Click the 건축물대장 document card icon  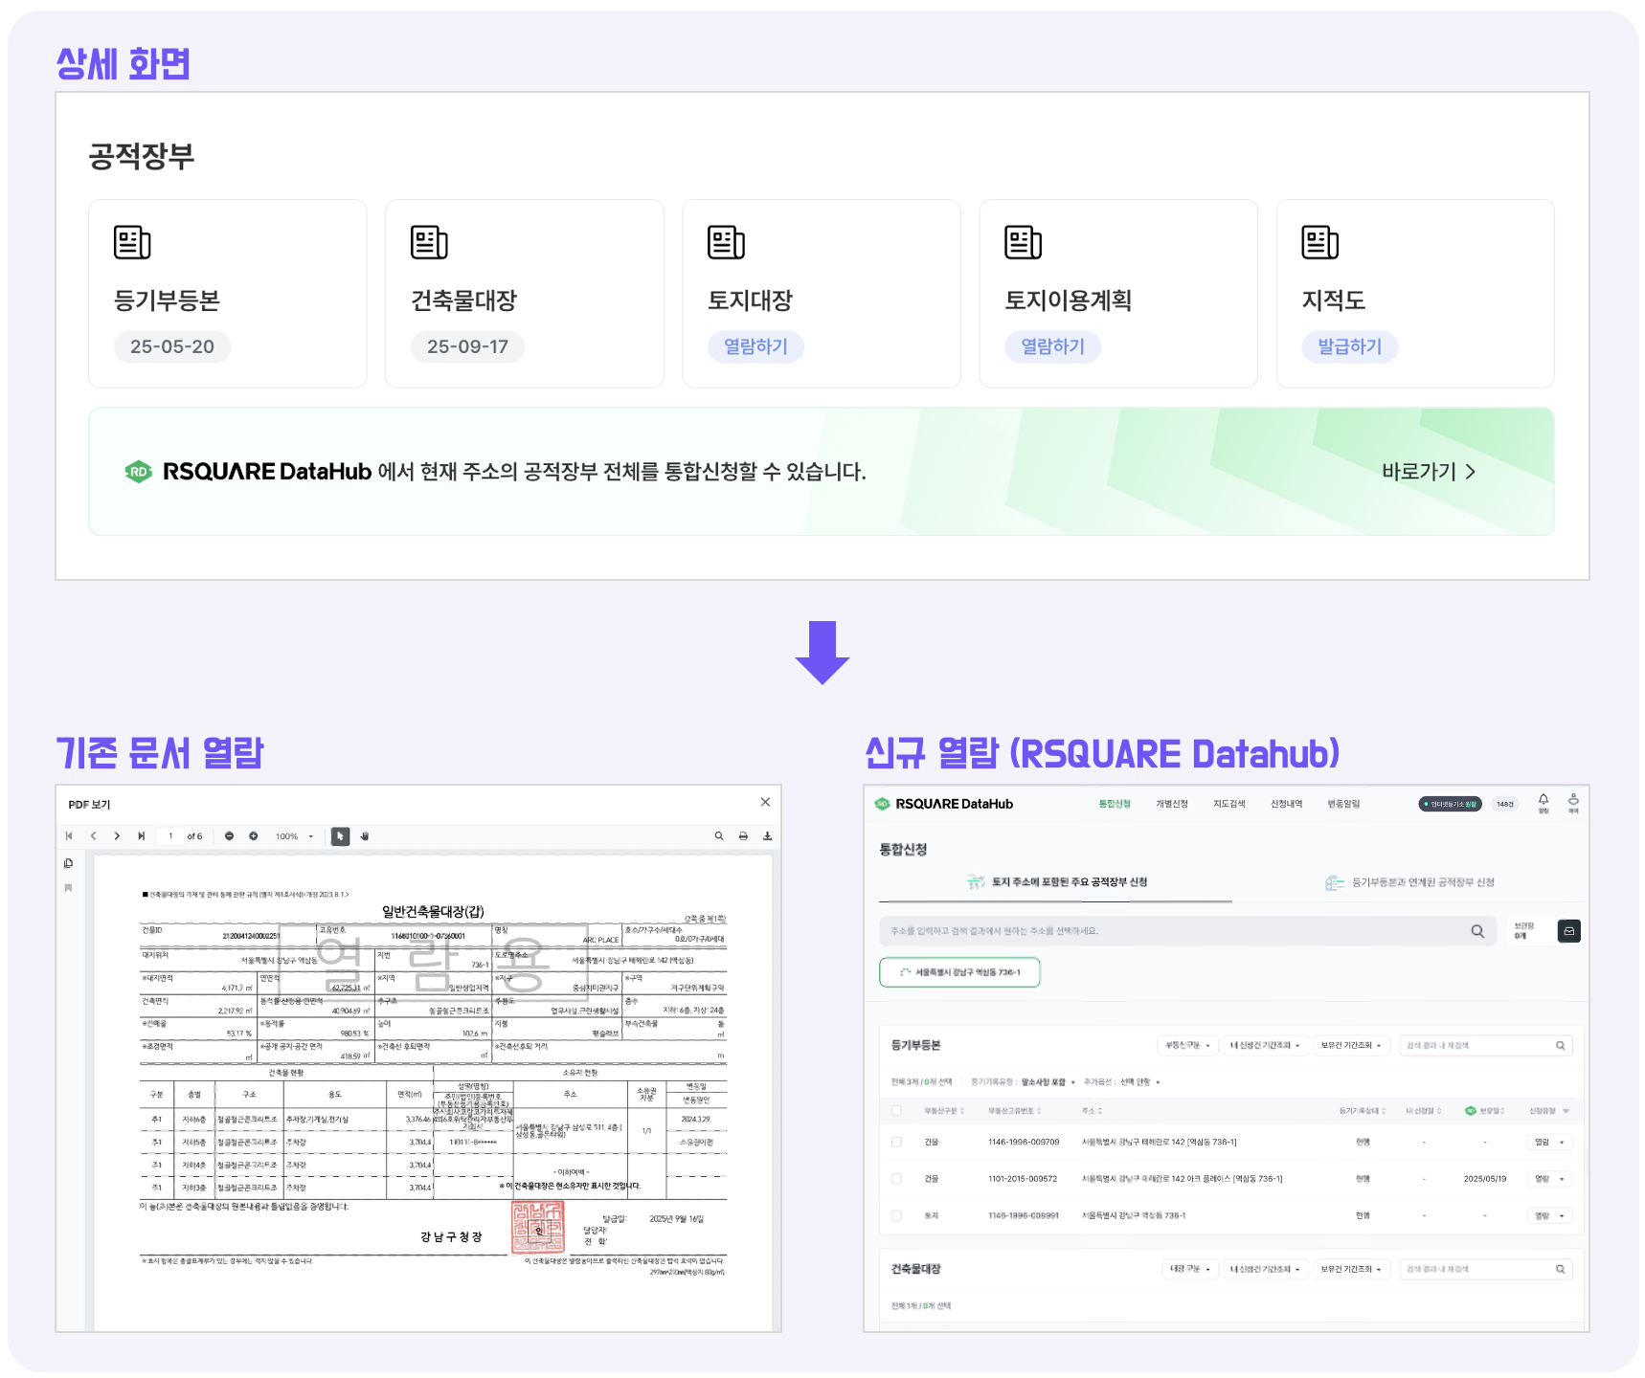(x=429, y=242)
